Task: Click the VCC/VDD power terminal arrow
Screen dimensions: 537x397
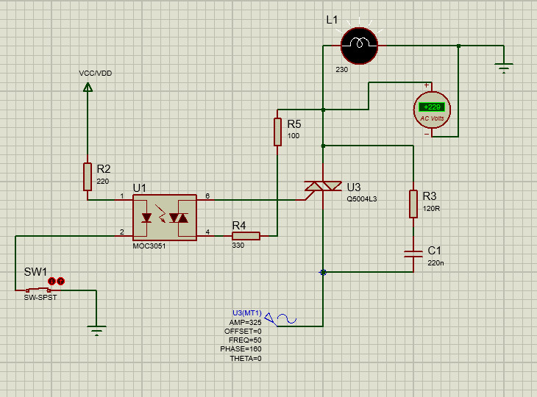Action: click(x=88, y=87)
